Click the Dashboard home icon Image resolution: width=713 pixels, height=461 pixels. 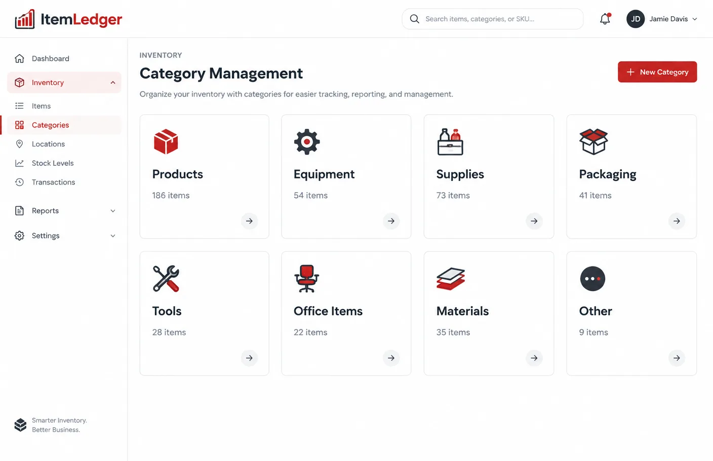19,59
